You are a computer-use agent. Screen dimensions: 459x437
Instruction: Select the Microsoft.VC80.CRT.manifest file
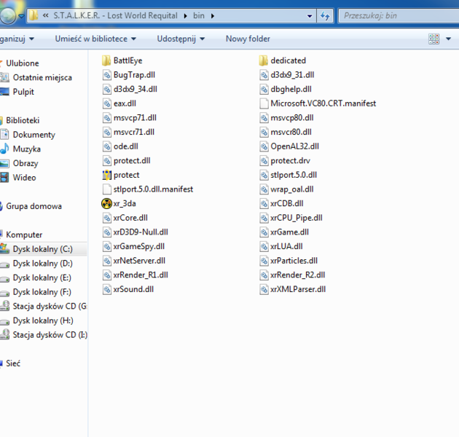322,103
